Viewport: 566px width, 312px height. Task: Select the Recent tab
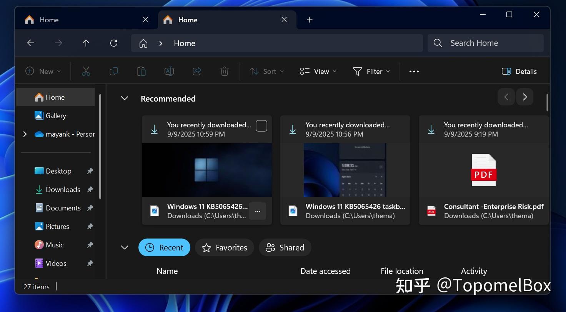[164, 247]
